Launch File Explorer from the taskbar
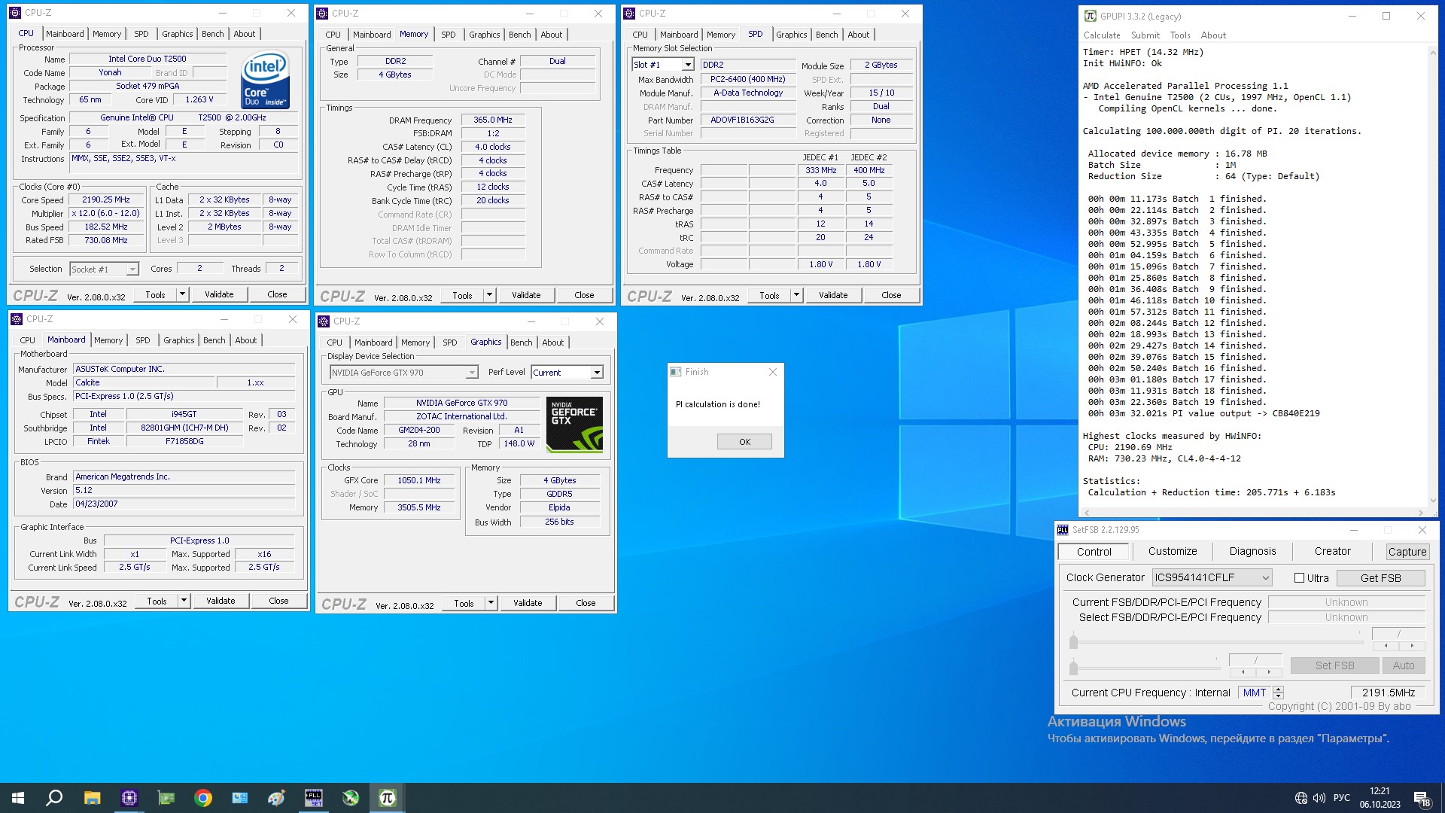This screenshot has height=813, width=1445. [92, 797]
